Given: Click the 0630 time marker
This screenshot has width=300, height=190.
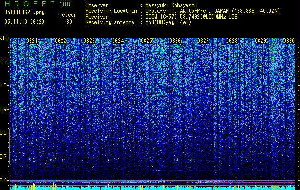Looking at the screenshot, I should coord(289,41).
